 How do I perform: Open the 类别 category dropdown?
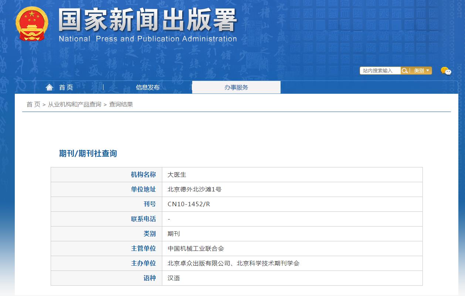coord(420,70)
